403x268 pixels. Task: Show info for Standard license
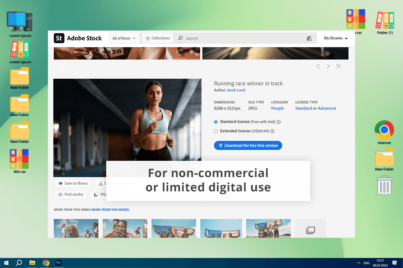pyautogui.click(x=279, y=122)
